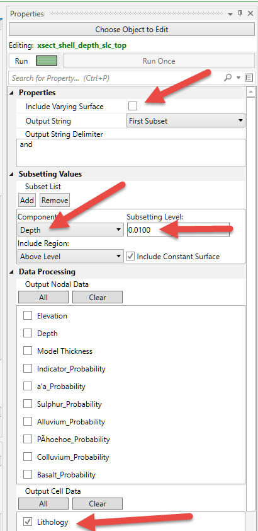Open the Component Depth dropdown
The width and height of the screenshot is (258, 531).
pyautogui.click(x=70, y=230)
